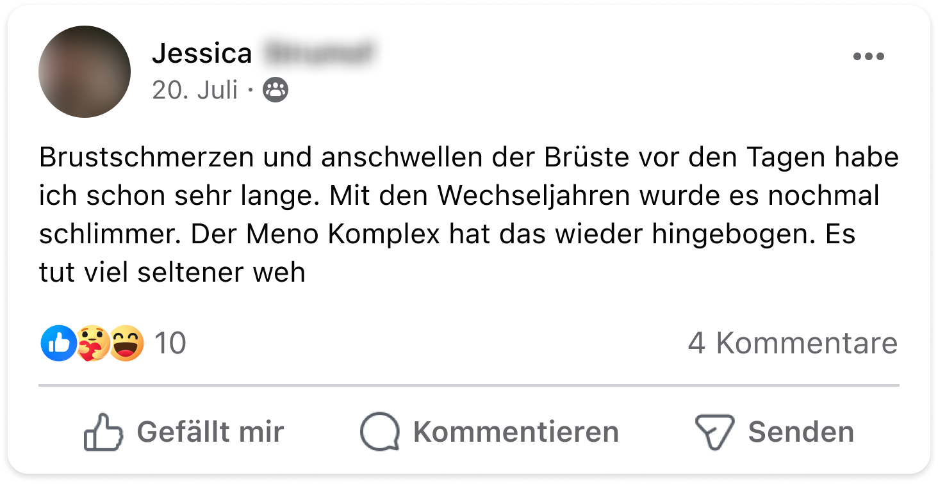938x484 pixels.
Task: Open the three-dot post options menu
Action: [868, 56]
